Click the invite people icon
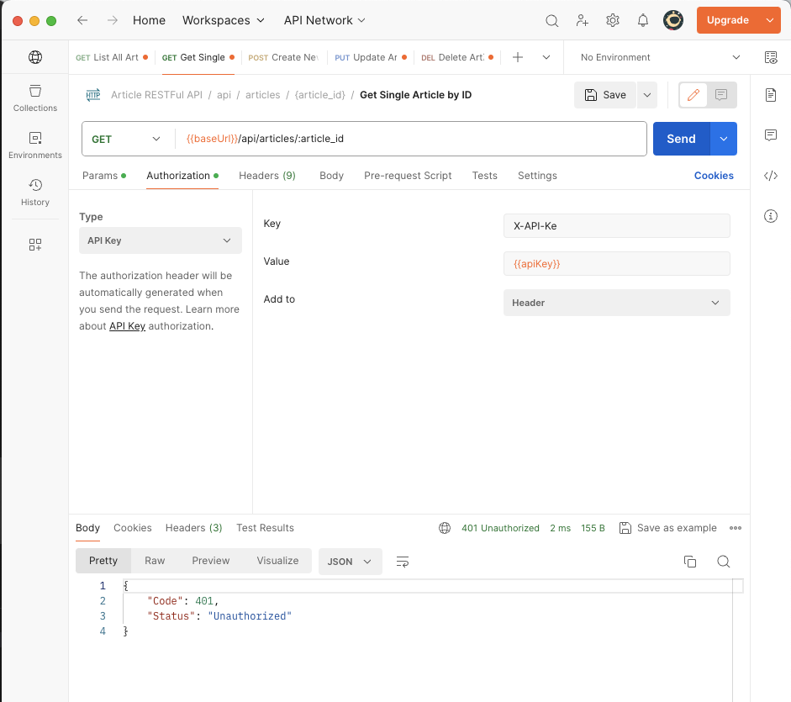791x702 pixels. [583, 21]
